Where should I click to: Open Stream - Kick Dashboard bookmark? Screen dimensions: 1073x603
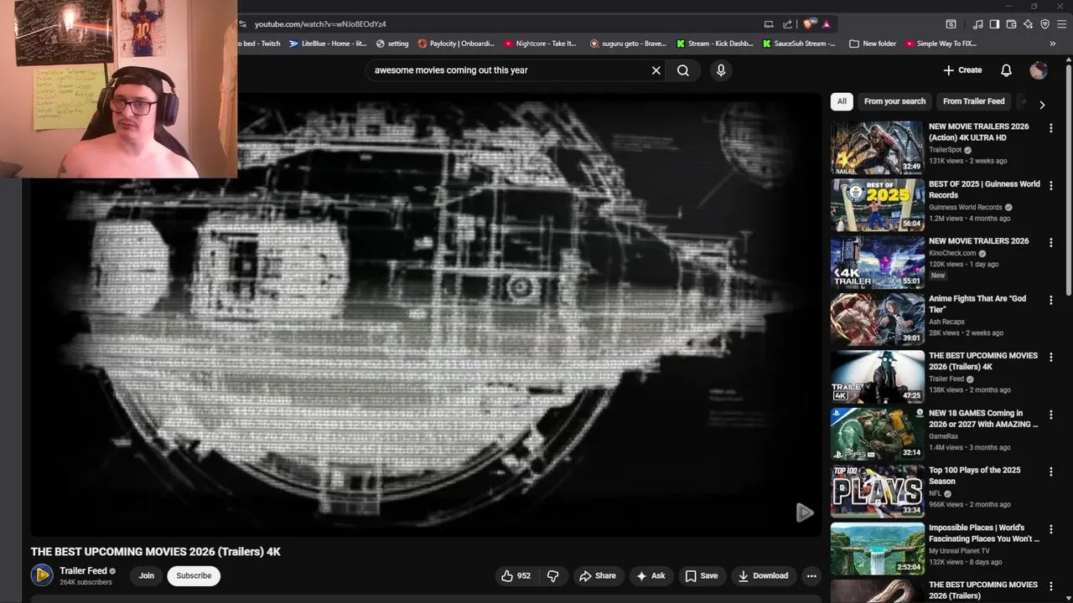tap(715, 44)
